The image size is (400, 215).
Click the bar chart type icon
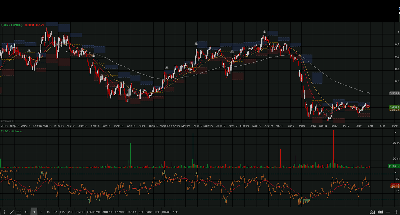tap(380, 212)
